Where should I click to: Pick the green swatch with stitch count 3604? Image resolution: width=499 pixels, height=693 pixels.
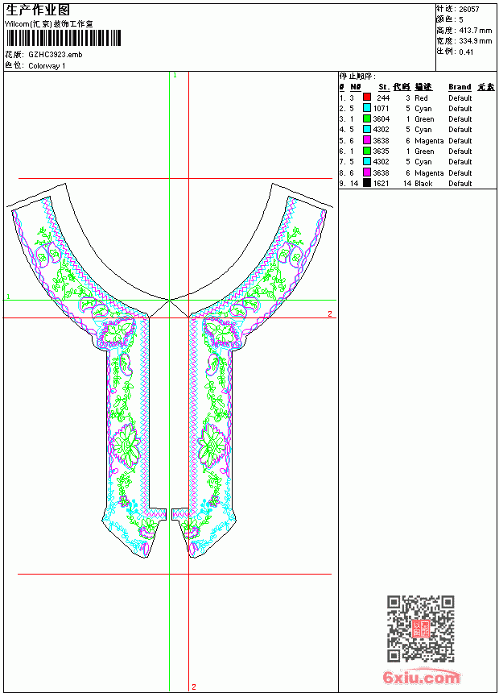tap(367, 118)
